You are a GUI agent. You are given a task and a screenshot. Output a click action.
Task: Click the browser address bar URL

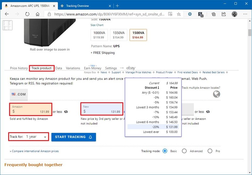tap(109, 14)
